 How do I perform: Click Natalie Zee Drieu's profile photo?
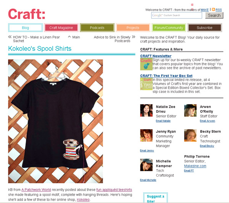pyautogui.click(x=146, y=110)
